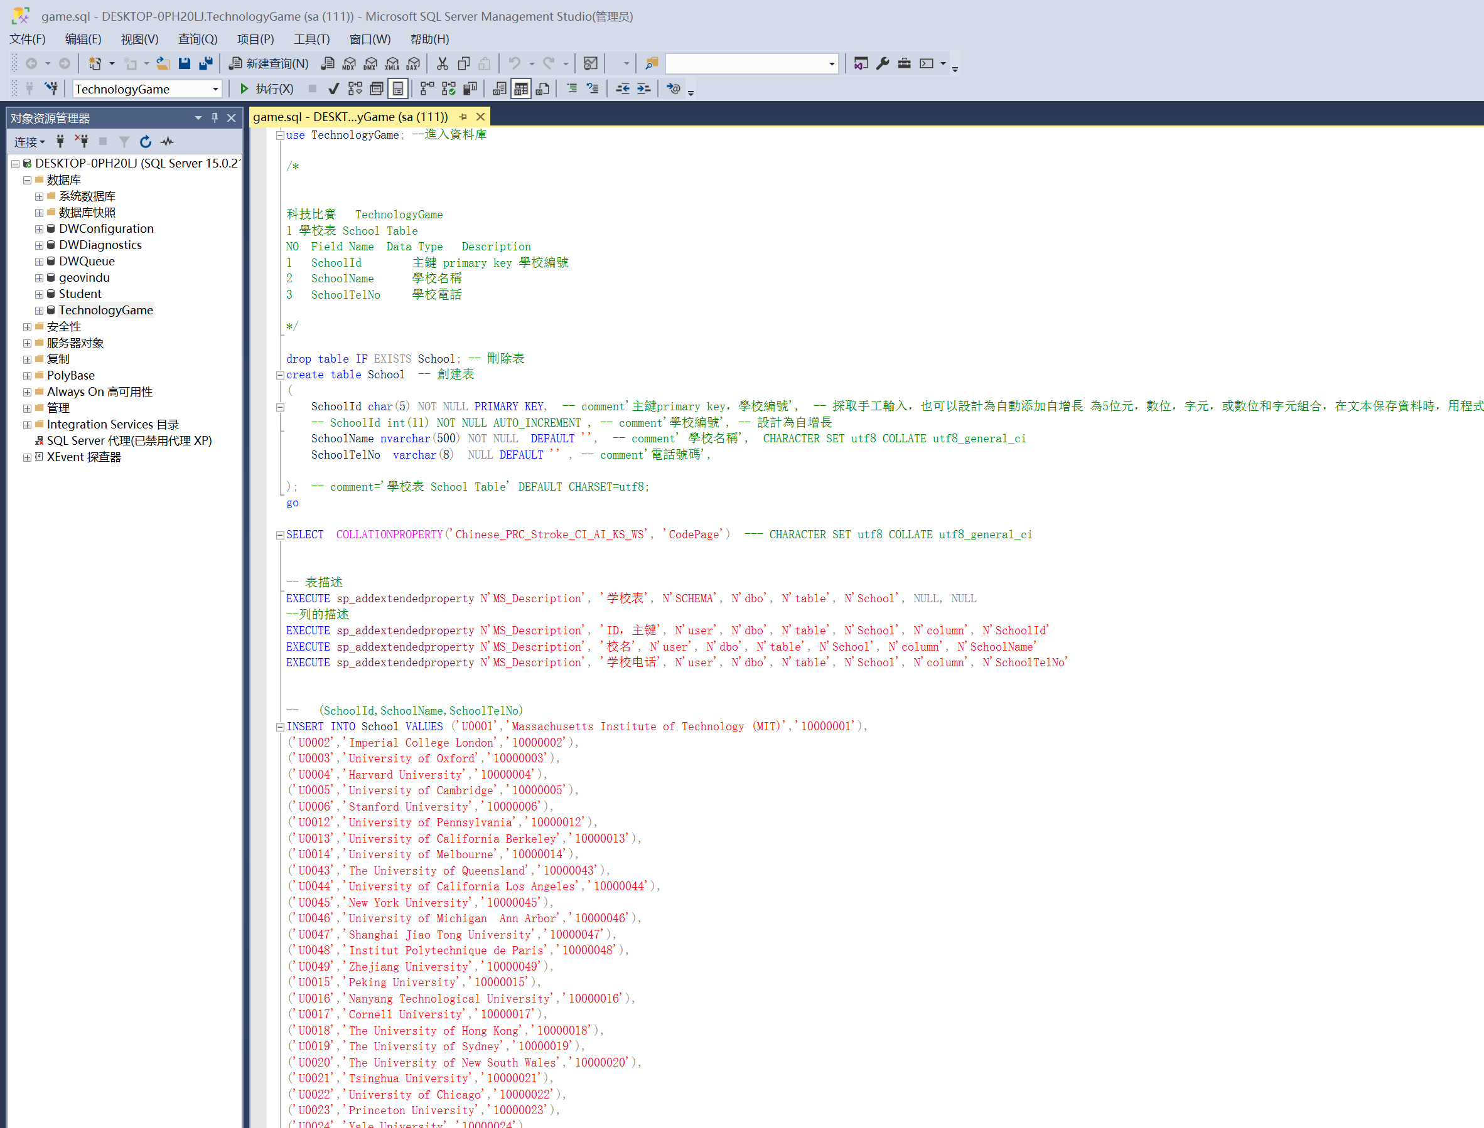Viewport: 1484px width, 1128px height.
Task: Open the TechnologyGame database dropdown
Action: tap(215, 89)
